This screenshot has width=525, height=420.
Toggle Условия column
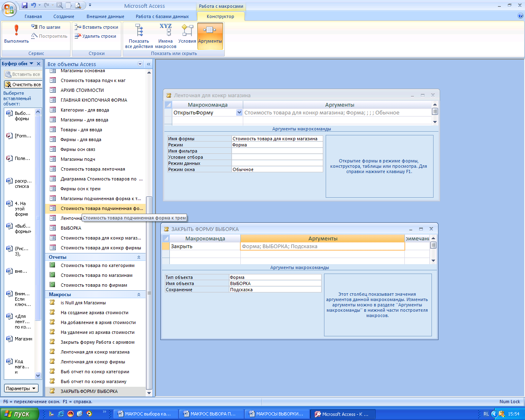187,34
